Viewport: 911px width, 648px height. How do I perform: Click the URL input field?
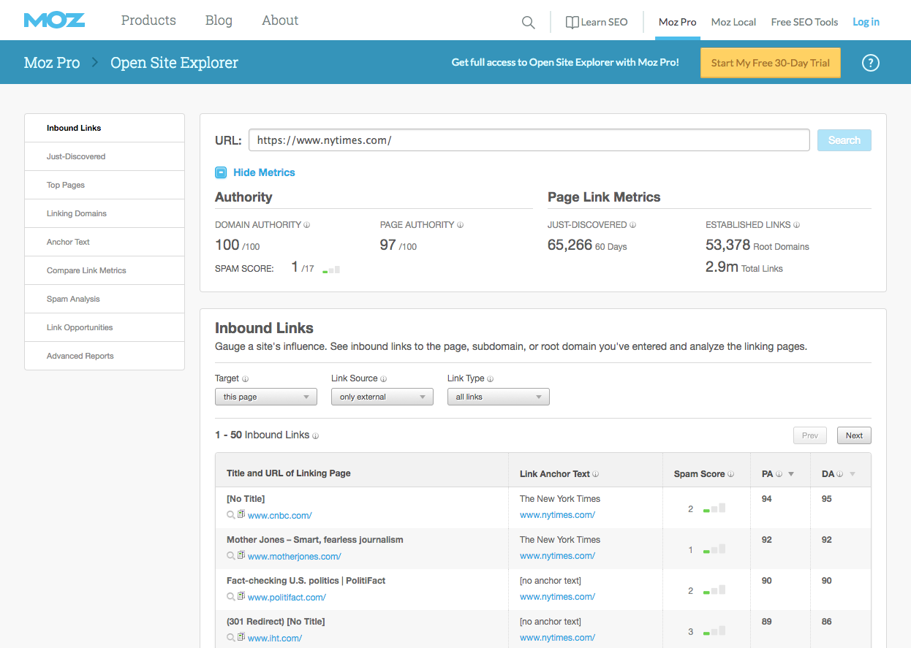click(529, 140)
